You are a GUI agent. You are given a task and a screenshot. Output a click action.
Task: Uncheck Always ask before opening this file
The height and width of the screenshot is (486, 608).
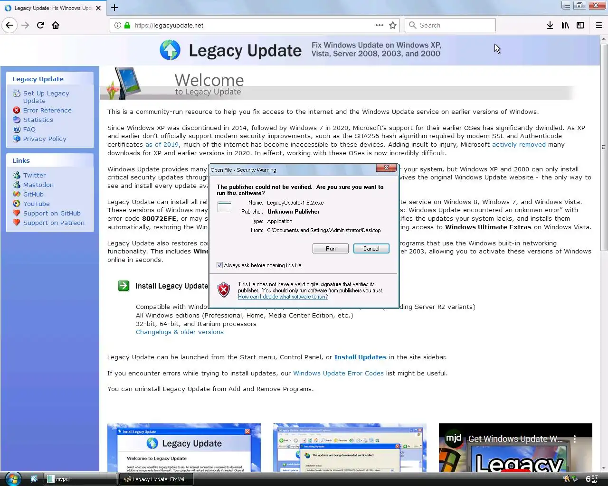coord(220,265)
